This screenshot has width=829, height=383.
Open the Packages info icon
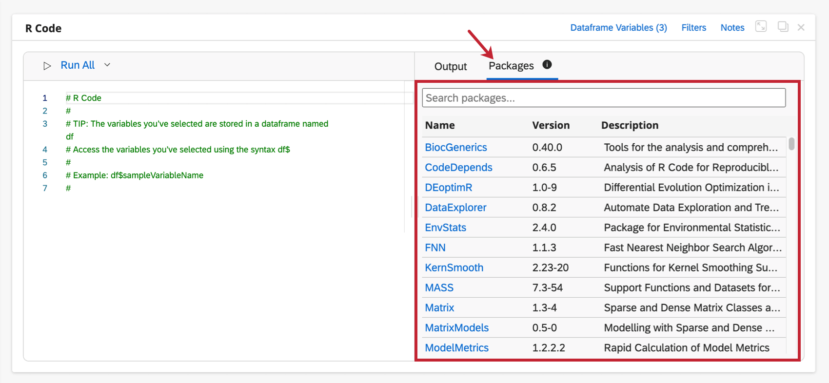tap(547, 64)
